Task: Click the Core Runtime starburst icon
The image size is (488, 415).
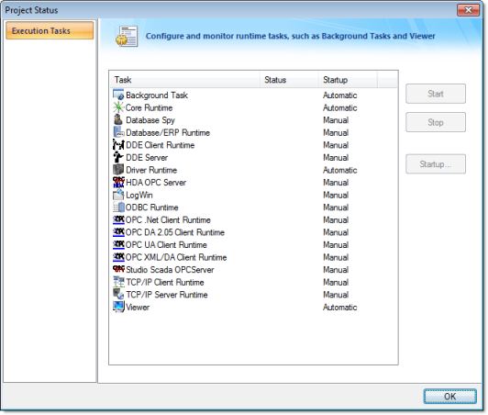Action: [x=118, y=107]
